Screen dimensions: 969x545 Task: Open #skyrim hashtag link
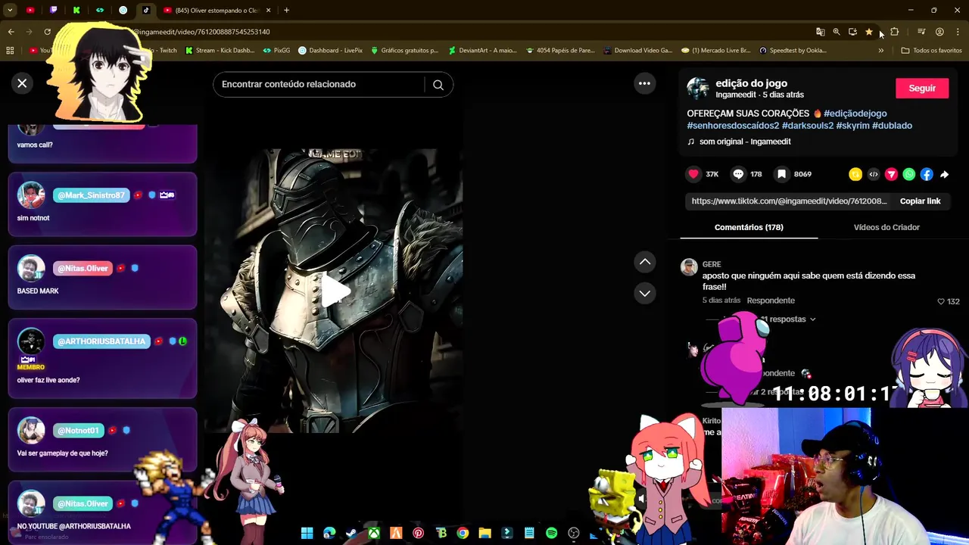pyautogui.click(x=853, y=126)
